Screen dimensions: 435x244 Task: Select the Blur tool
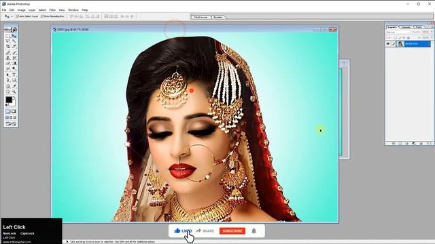coord(8,68)
